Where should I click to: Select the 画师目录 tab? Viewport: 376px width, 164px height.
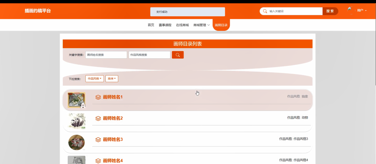221,25
